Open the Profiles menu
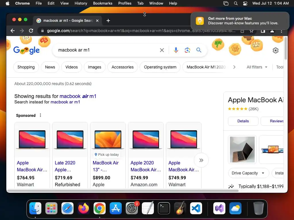The image size is (294, 220). pyautogui.click(x=125, y=3)
